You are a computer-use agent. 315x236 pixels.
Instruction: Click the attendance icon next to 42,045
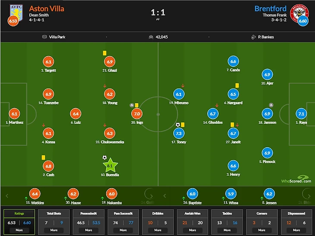151,37
